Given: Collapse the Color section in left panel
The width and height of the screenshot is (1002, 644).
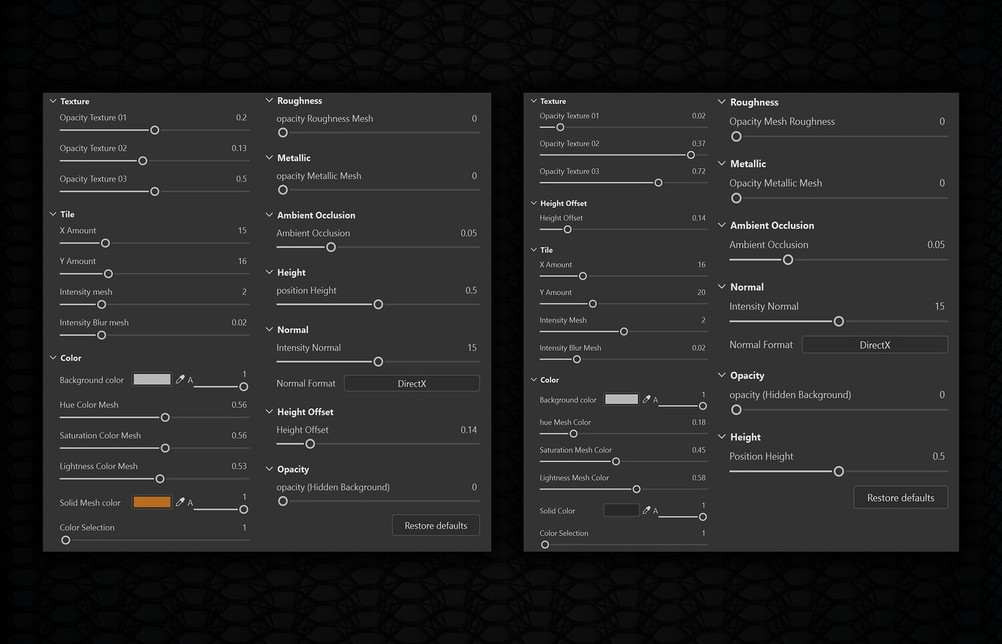Looking at the screenshot, I should [53, 358].
